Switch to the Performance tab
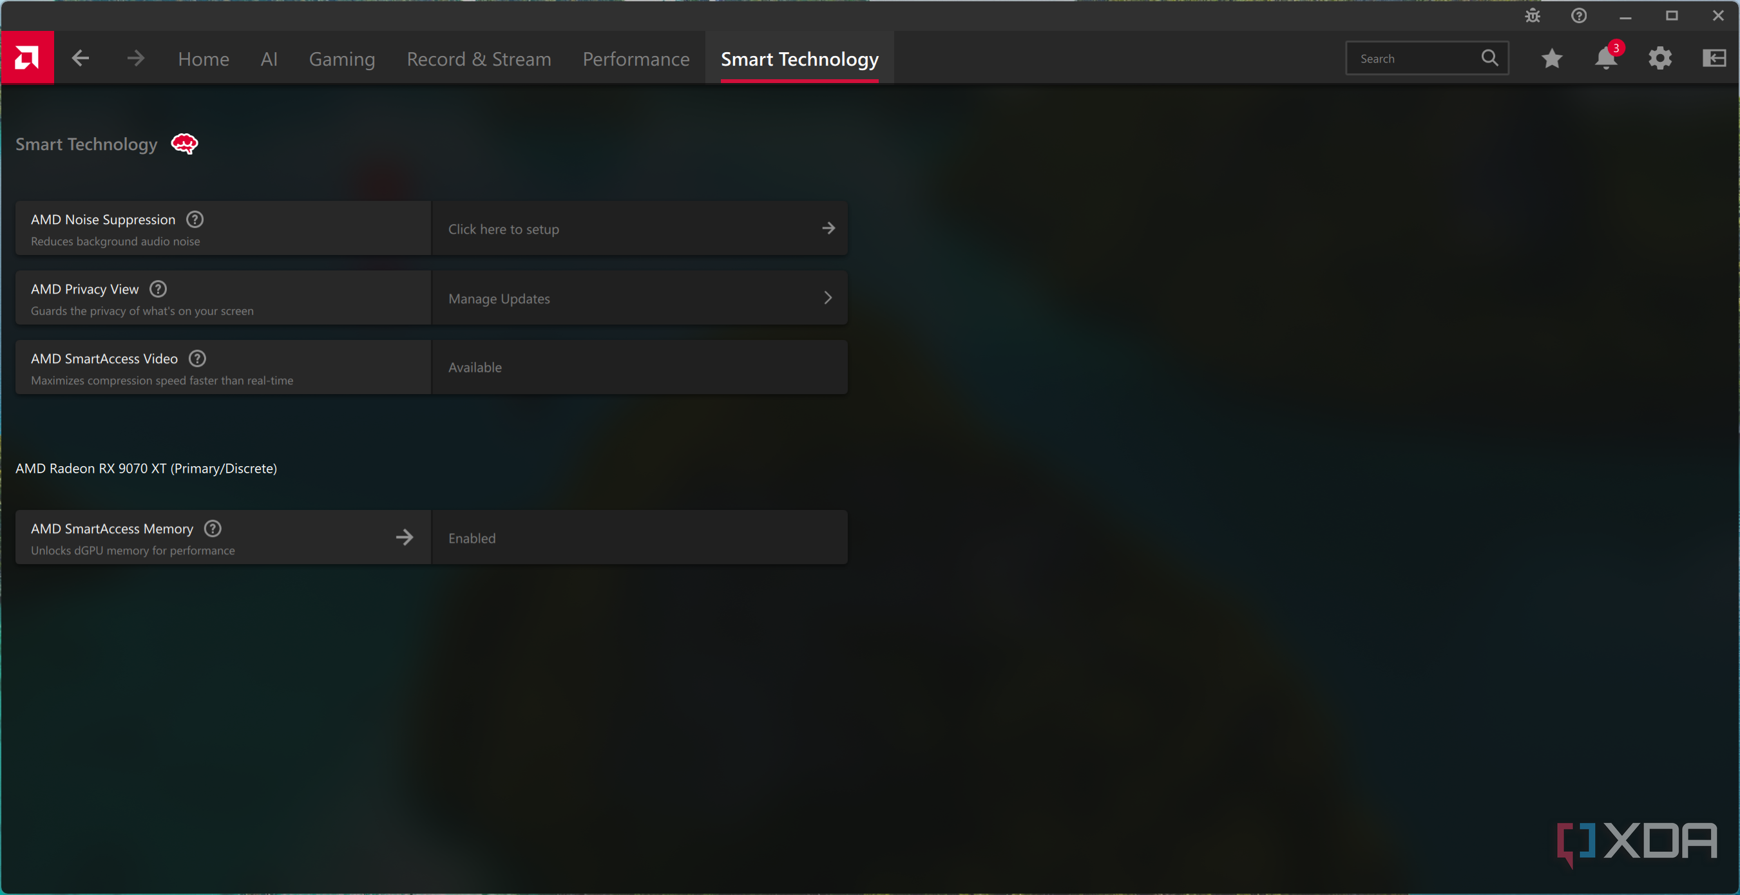Screen dimensions: 1740x895 [636, 59]
